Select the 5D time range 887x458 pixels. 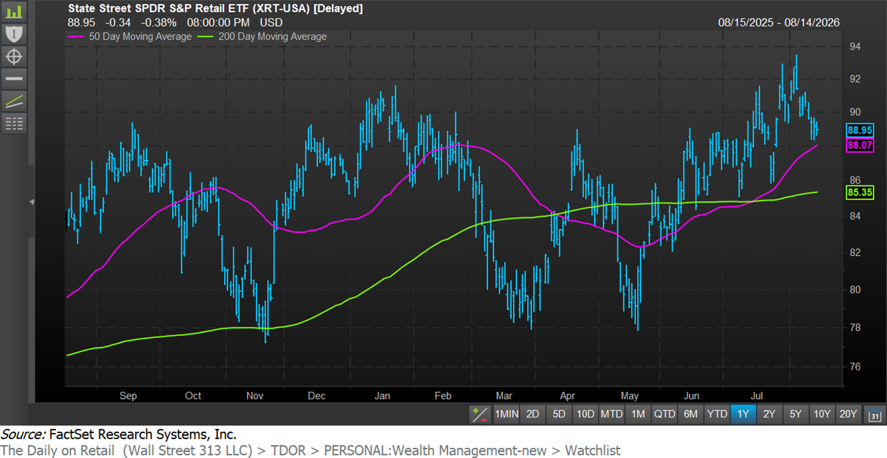pyautogui.click(x=558, y=414)
